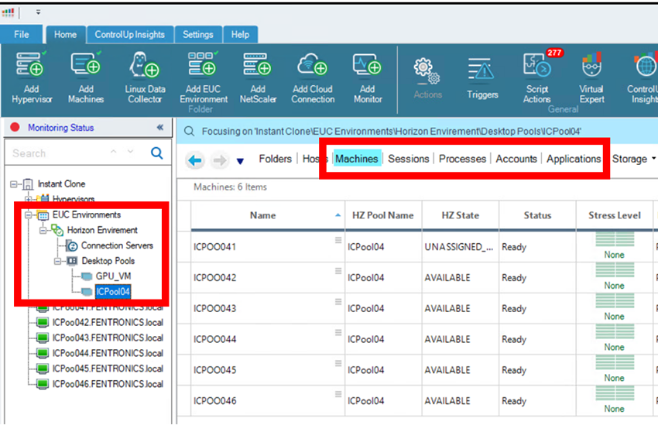The height and width of the screenshot is (425, 658).
Task: Open the Settings ribbon tab
Action: (x=197, y=34)
